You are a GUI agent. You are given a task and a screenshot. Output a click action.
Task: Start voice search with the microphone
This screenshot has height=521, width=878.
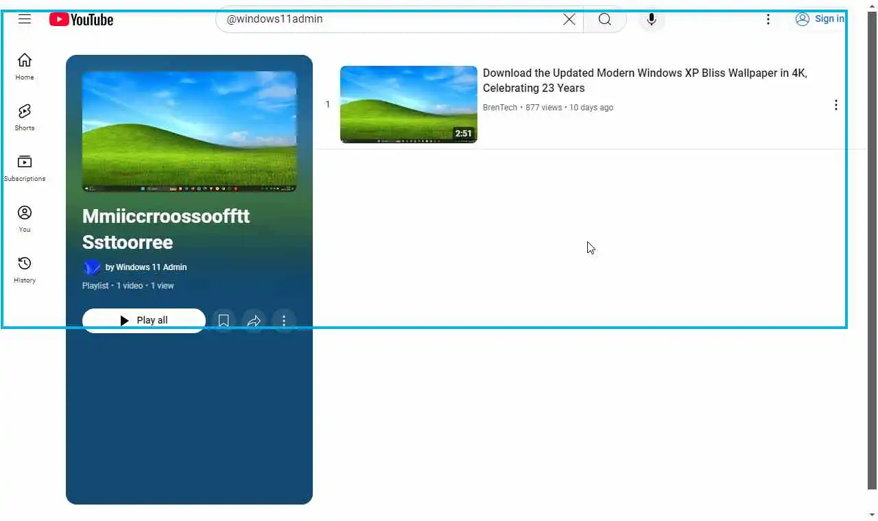pos(652,19)
